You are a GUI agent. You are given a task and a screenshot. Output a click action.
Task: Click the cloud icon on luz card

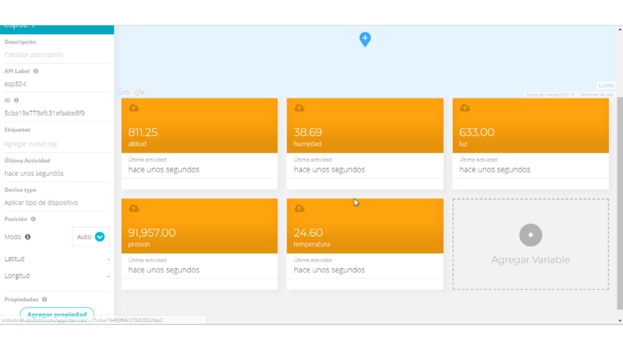[465, 108]
